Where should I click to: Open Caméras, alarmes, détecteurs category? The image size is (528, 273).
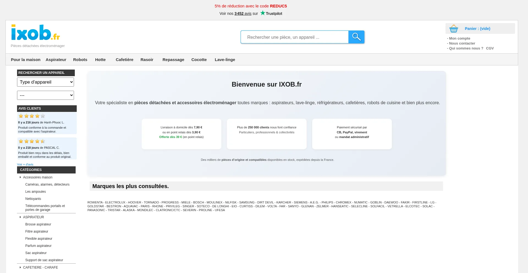tap(47, 184)
